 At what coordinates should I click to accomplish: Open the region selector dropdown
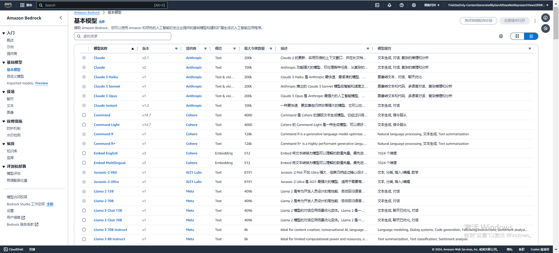(x=432, y=5)
